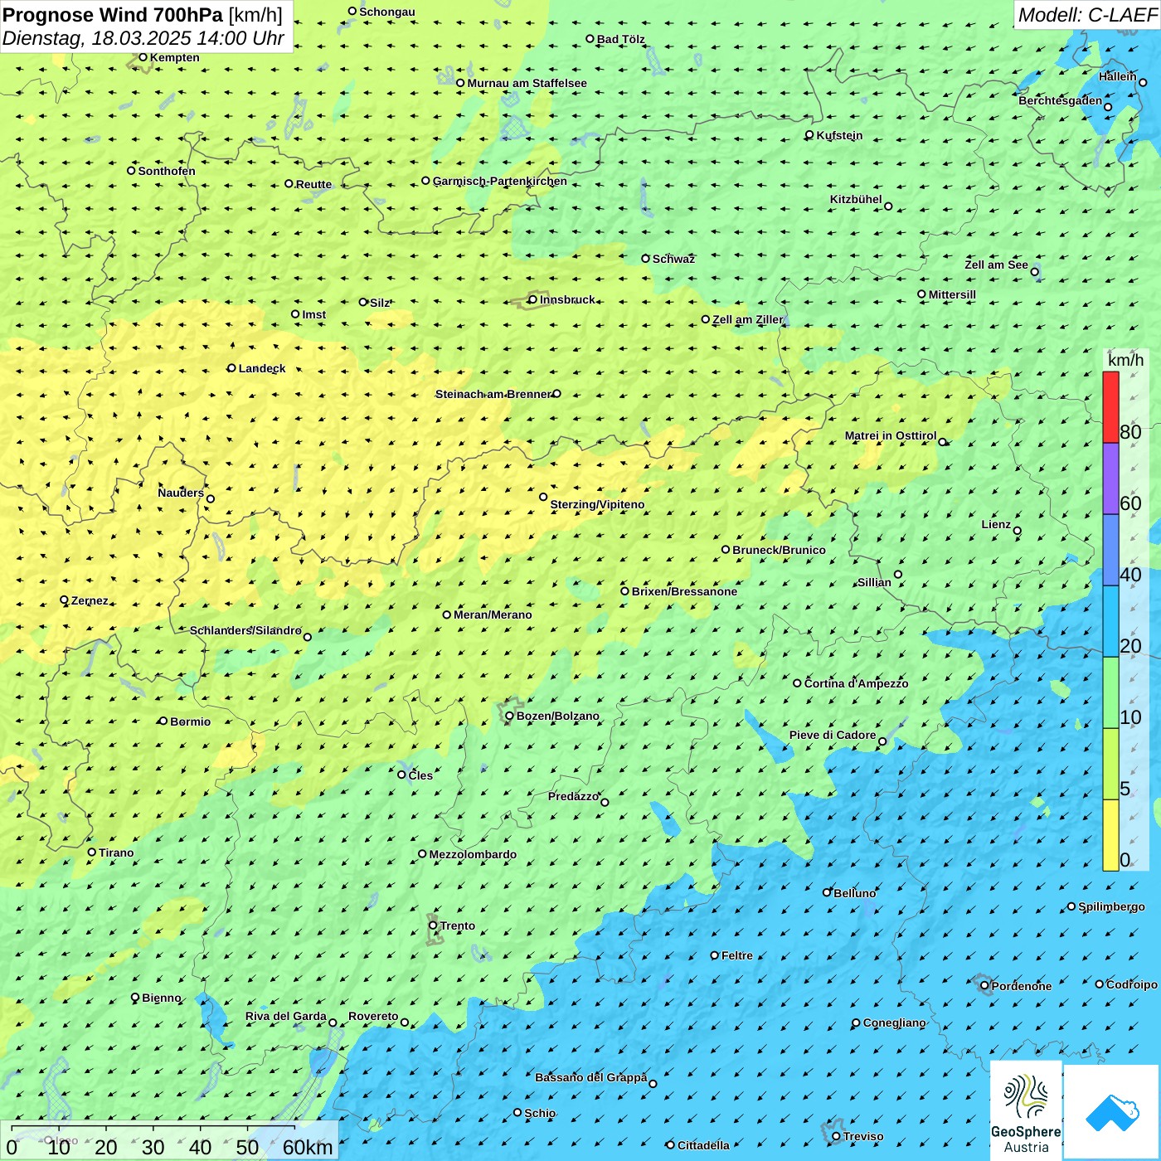Click the 'km/h' legend heading
Viewport: 1161px width, 1161px height.
pos(1125,360)
